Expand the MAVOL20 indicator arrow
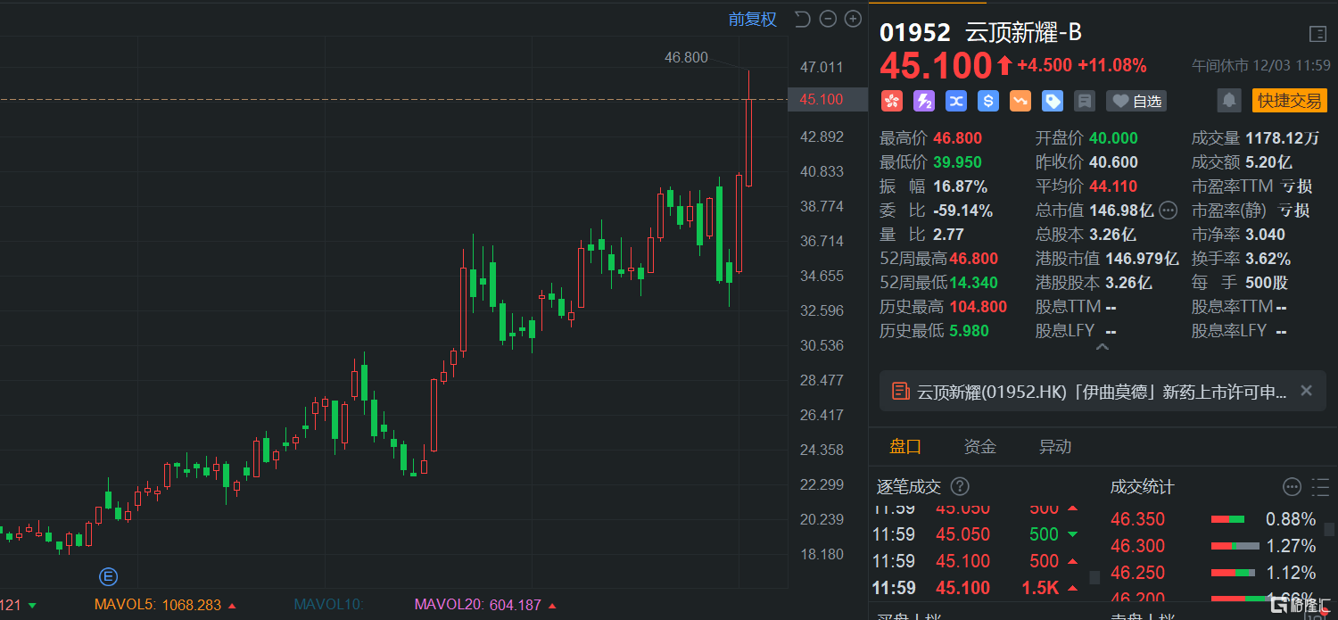The width and height of the screenshot is (1338, 620). tap(553, 605)
